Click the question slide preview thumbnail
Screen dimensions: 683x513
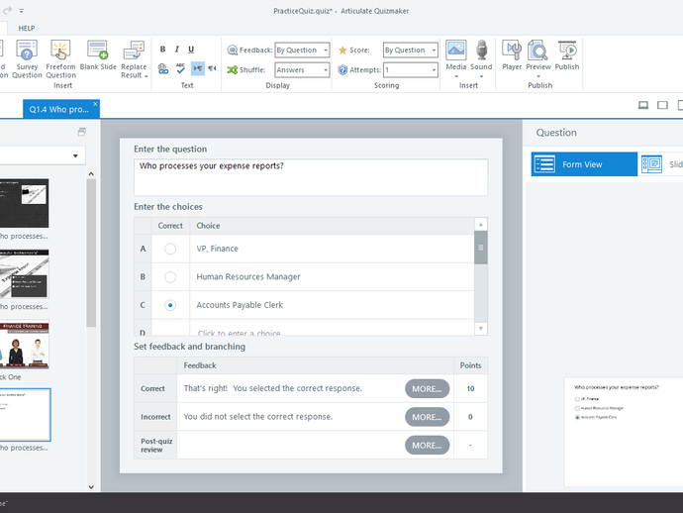[x=624, y=432]
